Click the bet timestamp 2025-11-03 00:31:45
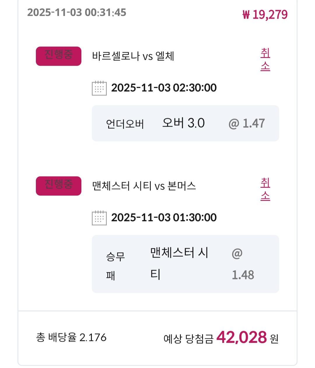 (x=77, y=13)
